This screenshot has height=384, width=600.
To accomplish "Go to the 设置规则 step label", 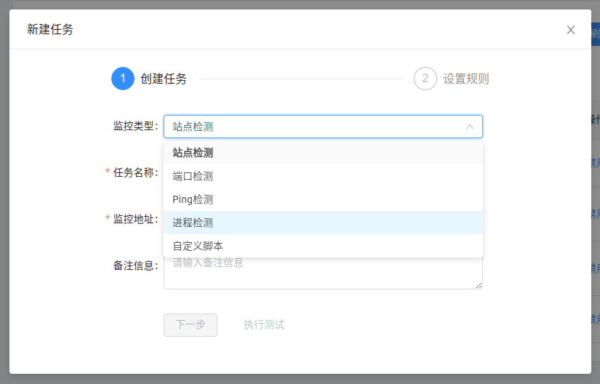I will click(x=466, y=79).
